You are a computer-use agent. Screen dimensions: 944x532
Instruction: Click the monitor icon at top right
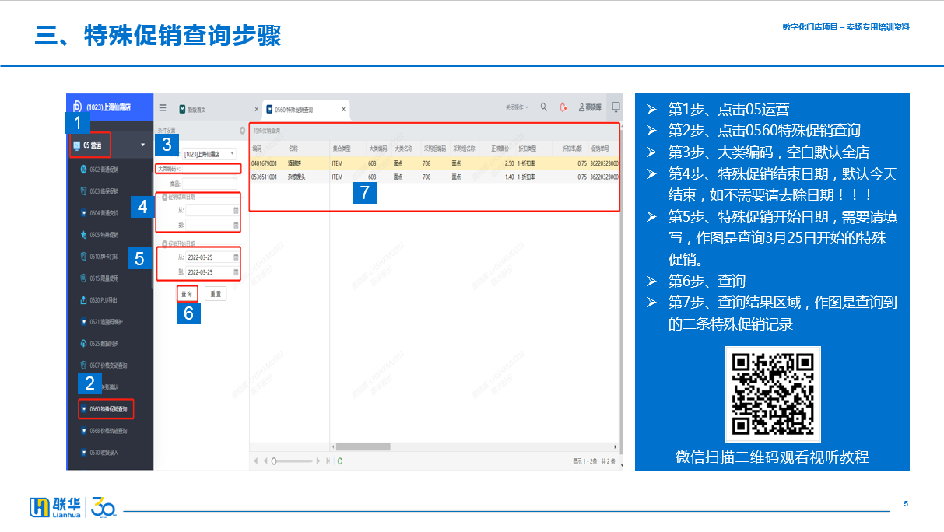616,107
